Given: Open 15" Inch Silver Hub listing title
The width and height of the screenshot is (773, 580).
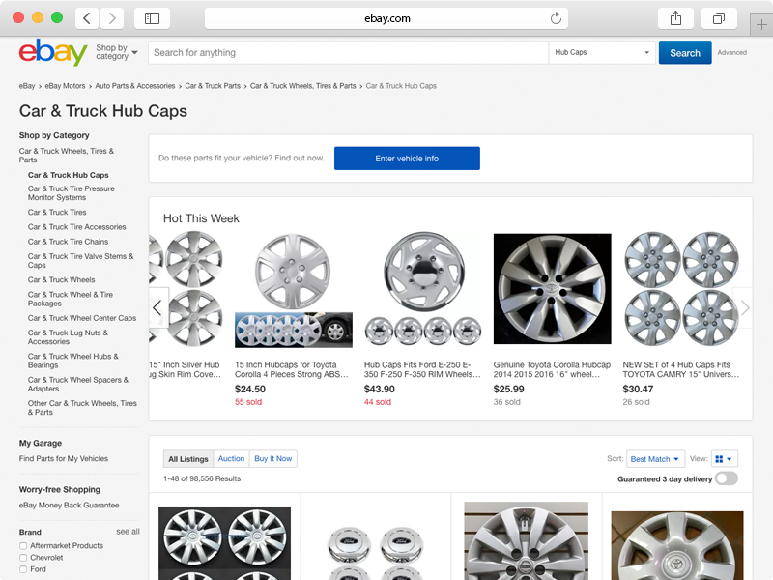Looking at the screenshot, I should 185,369.
